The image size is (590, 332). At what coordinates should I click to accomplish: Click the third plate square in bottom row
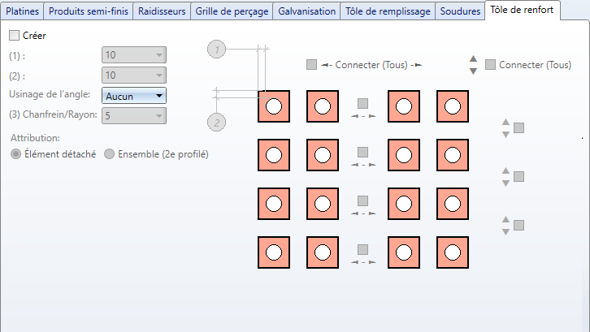click(x=404, y=252)
